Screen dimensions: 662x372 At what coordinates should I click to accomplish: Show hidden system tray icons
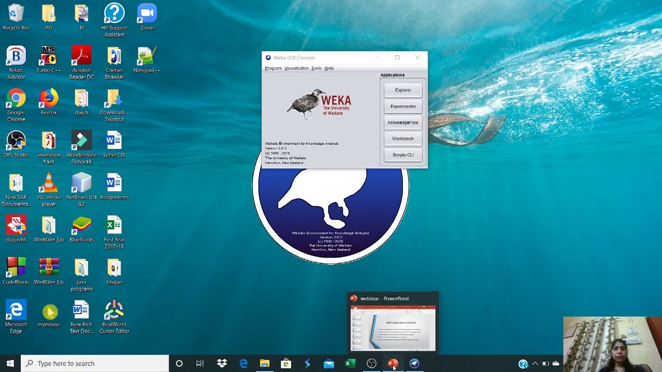(x=535, y=363)
